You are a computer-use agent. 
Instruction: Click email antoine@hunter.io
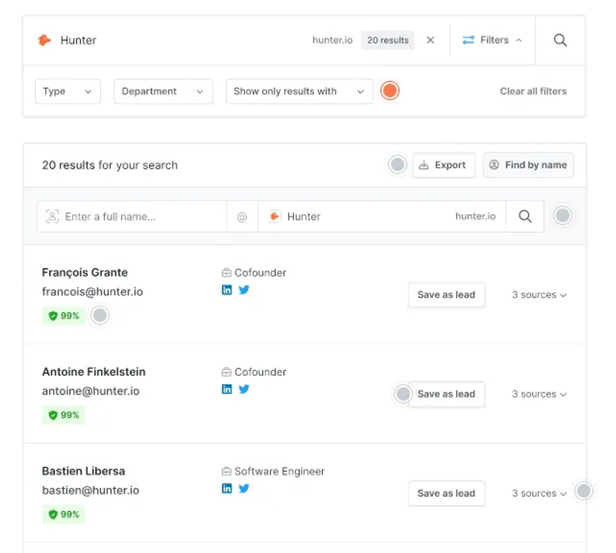[91, 391]
